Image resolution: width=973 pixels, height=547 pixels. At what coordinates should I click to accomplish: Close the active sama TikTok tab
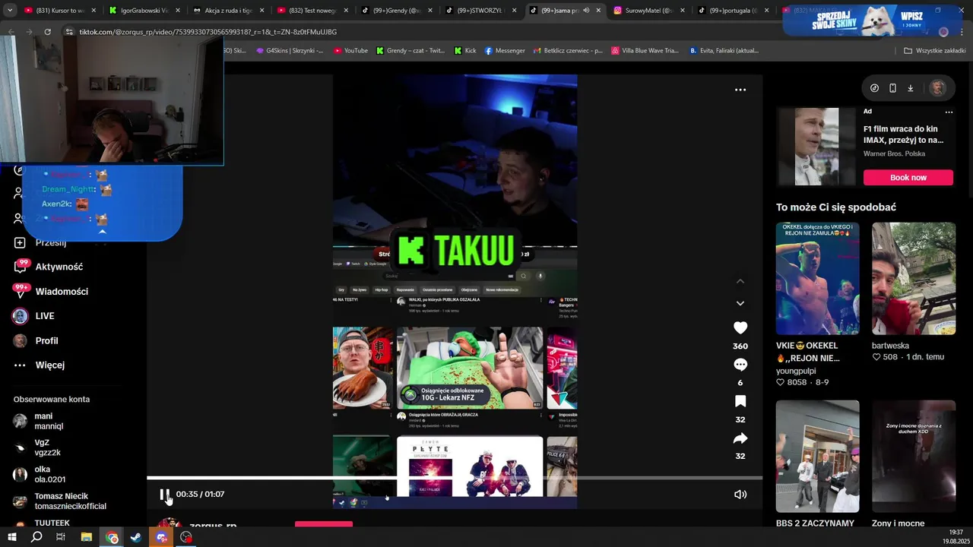tap(598, 11)
